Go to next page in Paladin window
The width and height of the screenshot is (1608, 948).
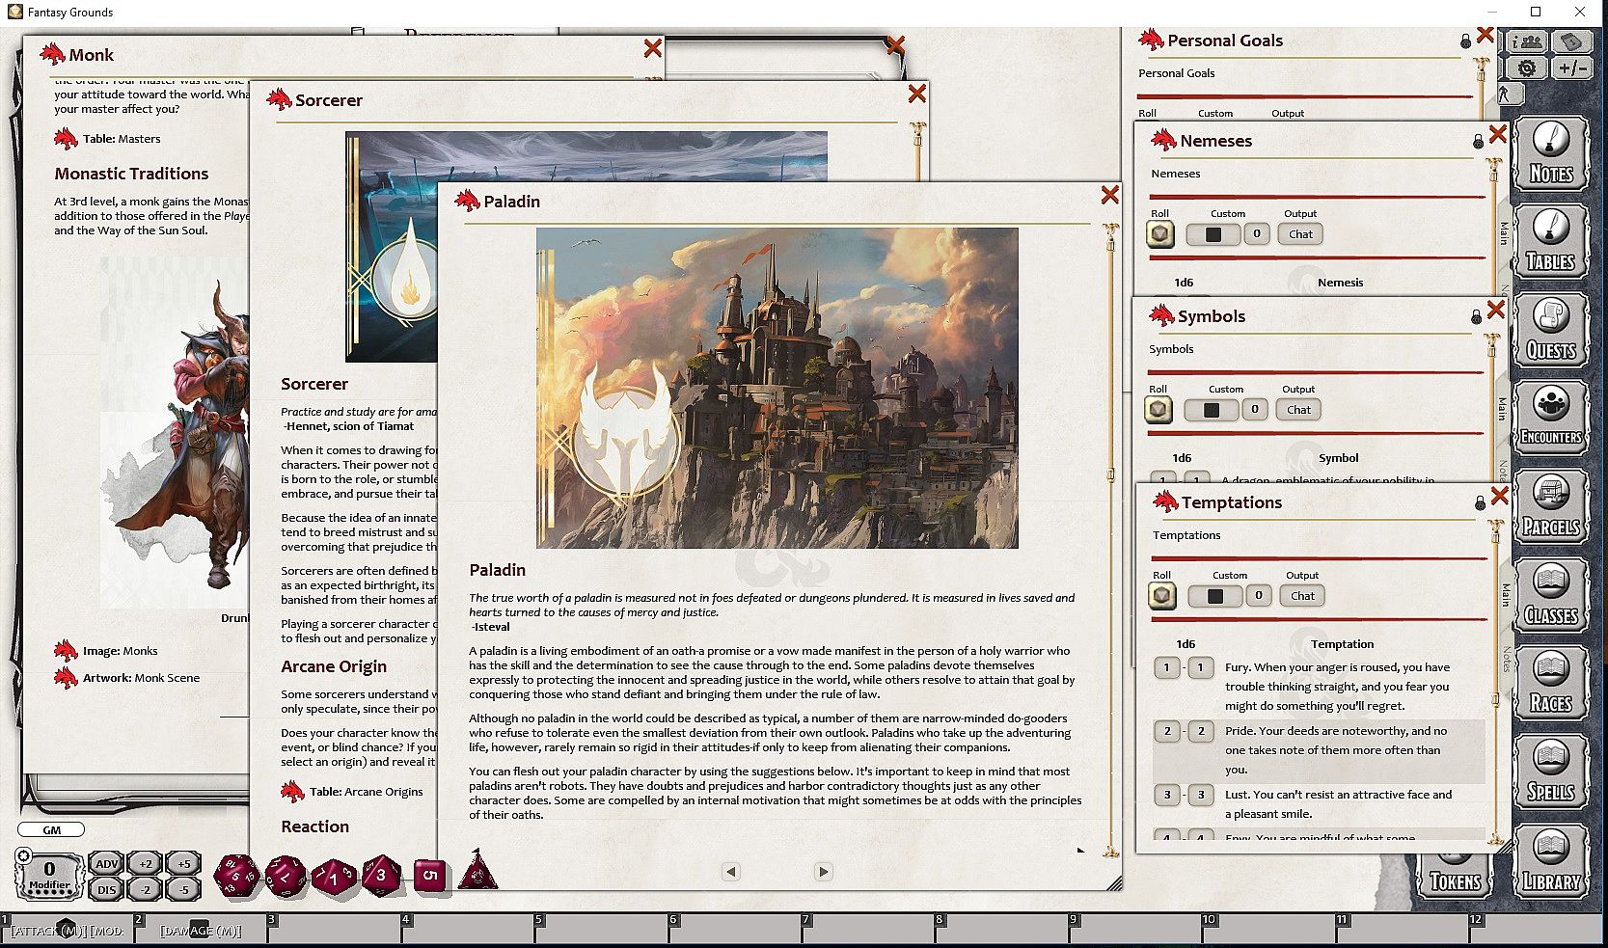(823, 872)
